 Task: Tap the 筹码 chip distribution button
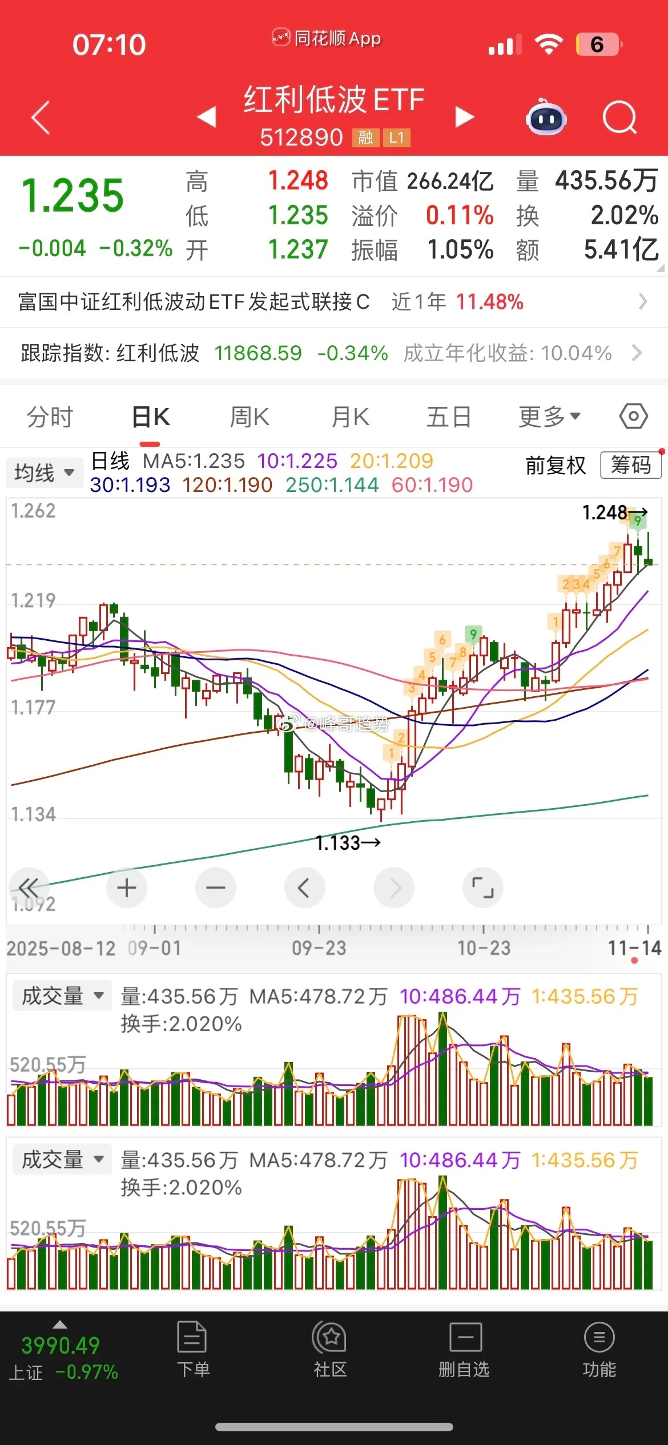pyautogui.click(x=630, y=465)
